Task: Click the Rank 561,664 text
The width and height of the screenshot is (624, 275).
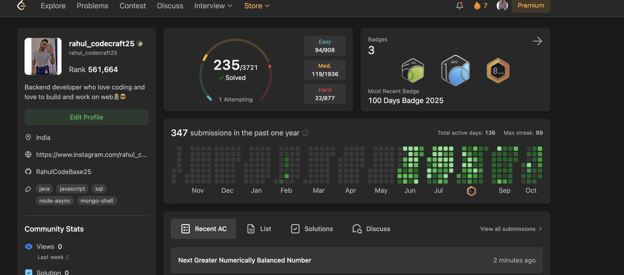Action: point(94,70)
